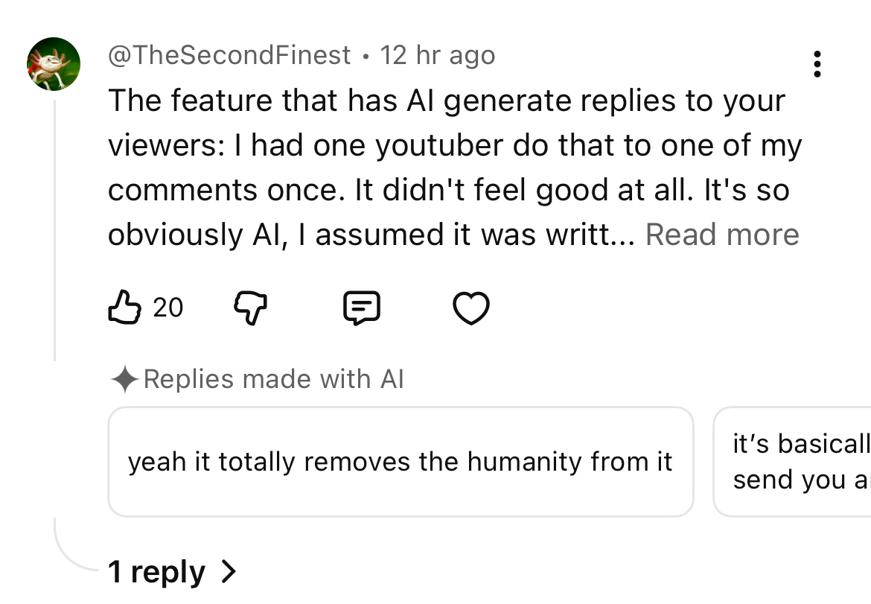This screenshot has width=871, height=604.
Task: Open the @TheSecondFinest channel link
Action: (229, 55)
